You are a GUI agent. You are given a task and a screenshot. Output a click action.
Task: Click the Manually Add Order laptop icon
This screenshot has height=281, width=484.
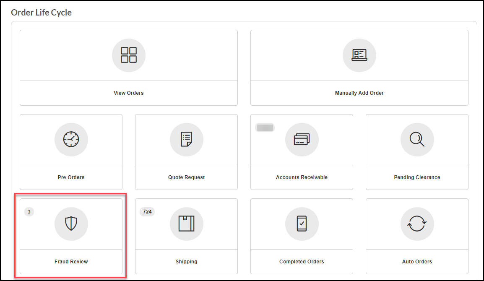(x=359, y=55)
